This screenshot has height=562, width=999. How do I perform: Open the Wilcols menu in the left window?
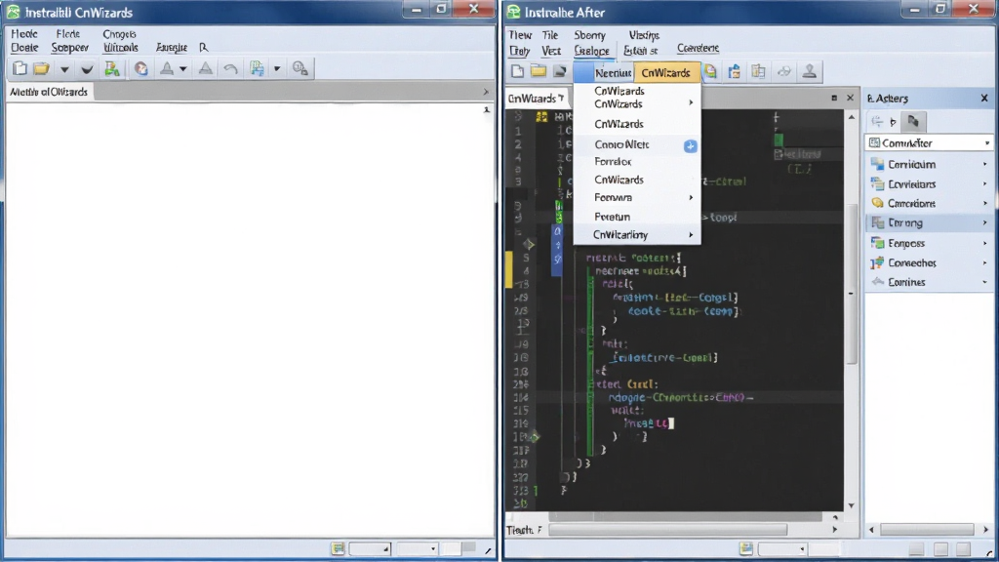(120, 47)
